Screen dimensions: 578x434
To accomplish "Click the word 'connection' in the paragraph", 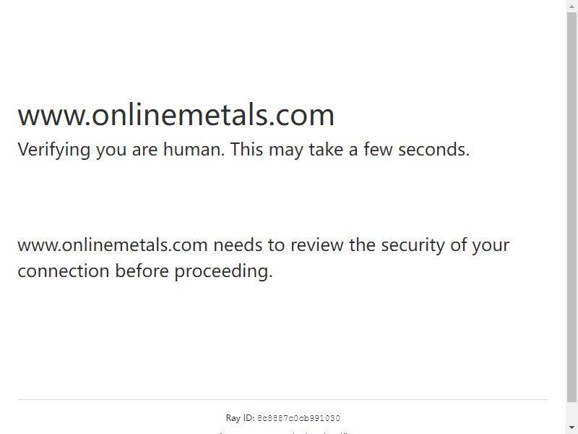I will tap(64, 271).
